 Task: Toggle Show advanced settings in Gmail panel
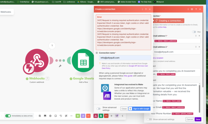[149, 119]
